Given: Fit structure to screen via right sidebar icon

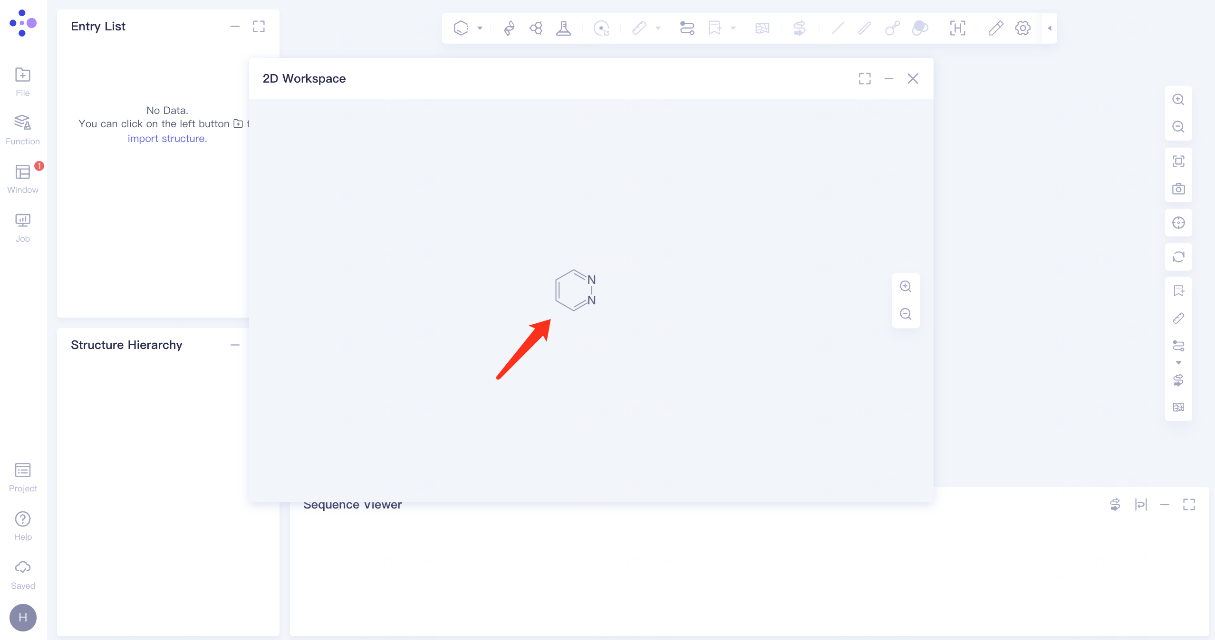Looking at the screenshot, I should click(1178, 161).
